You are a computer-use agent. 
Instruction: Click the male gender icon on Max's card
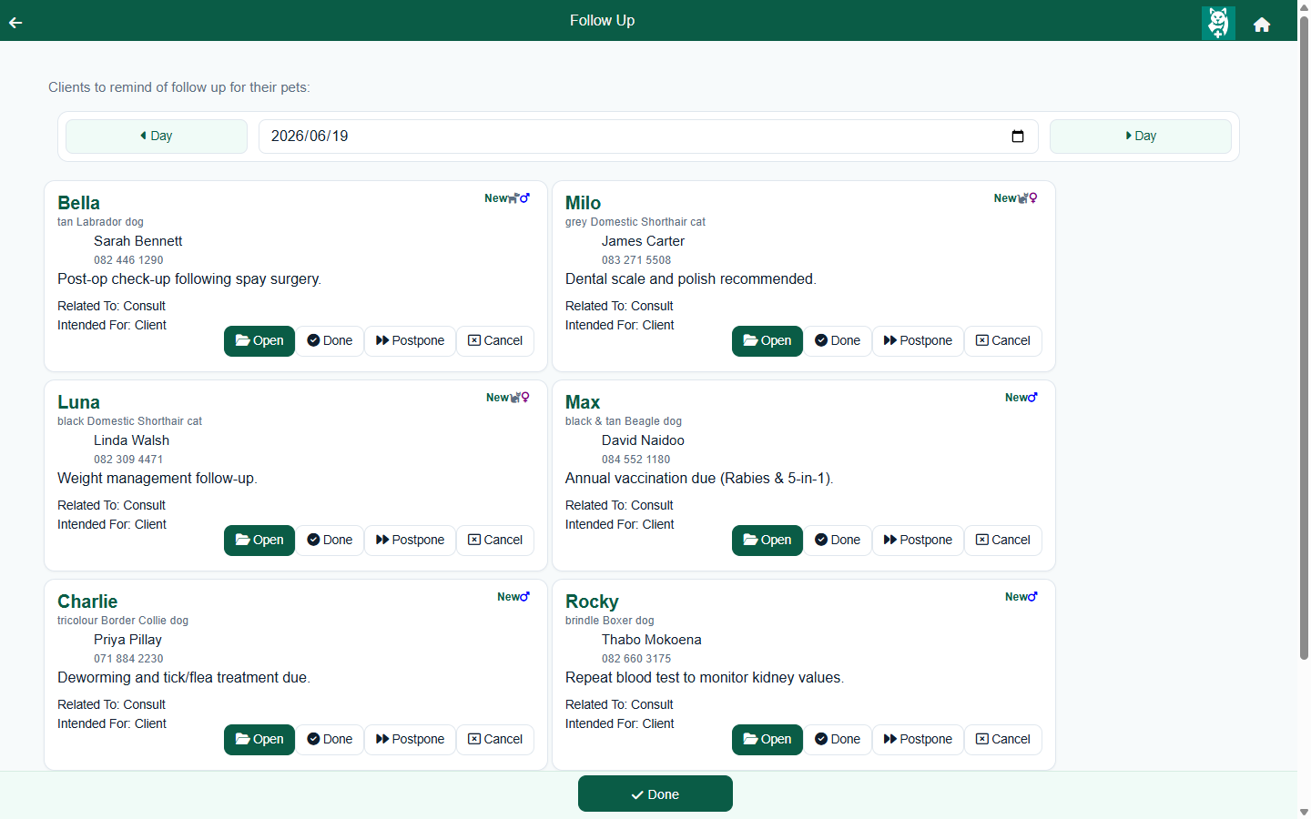point(1032,397)
